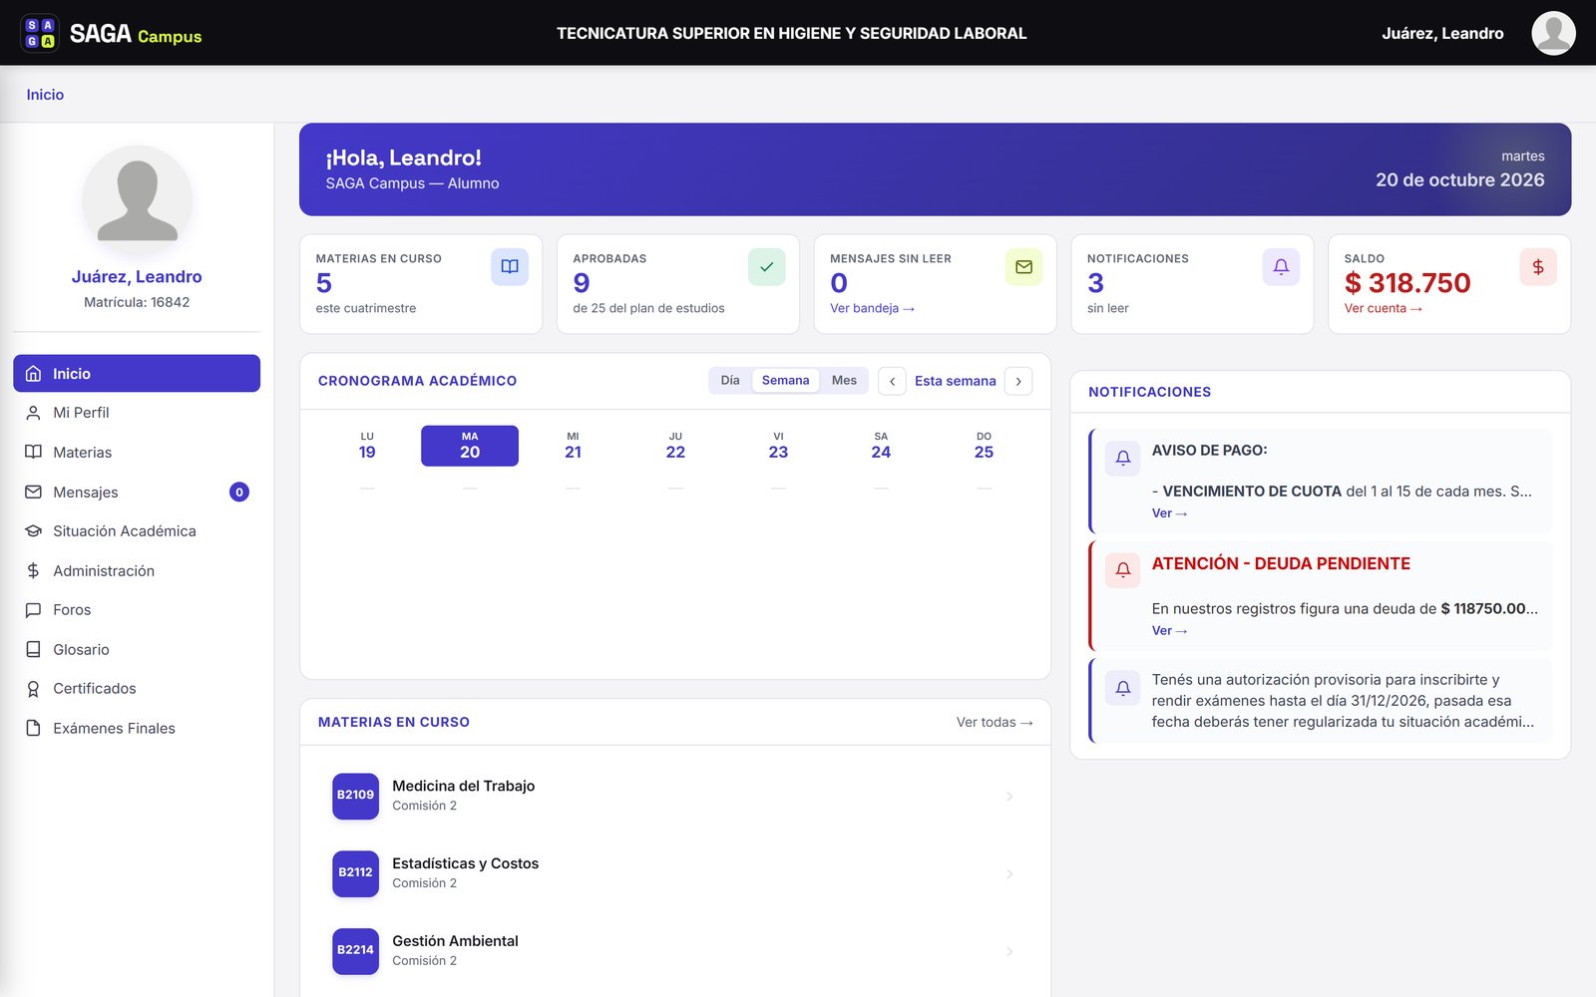Click envelope icon in Mensajes sin leer card

pos(1023,266)
